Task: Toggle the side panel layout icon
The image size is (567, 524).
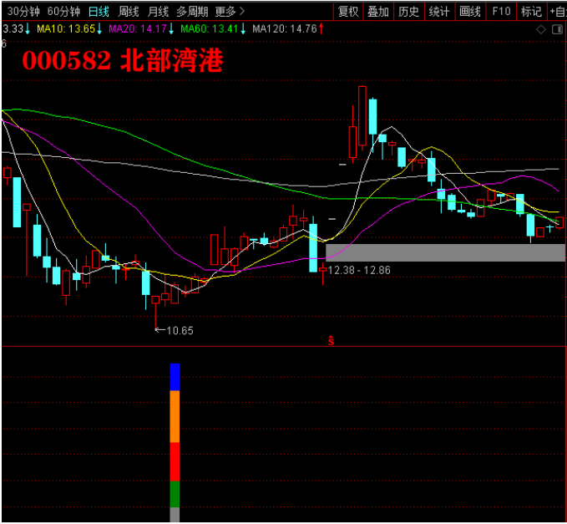Action: click(557, 29)
